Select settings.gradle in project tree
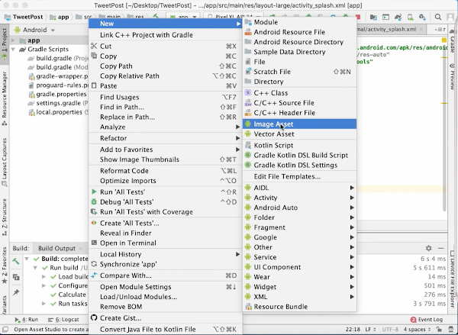This screenshot has width=458, height=335. 58,103
